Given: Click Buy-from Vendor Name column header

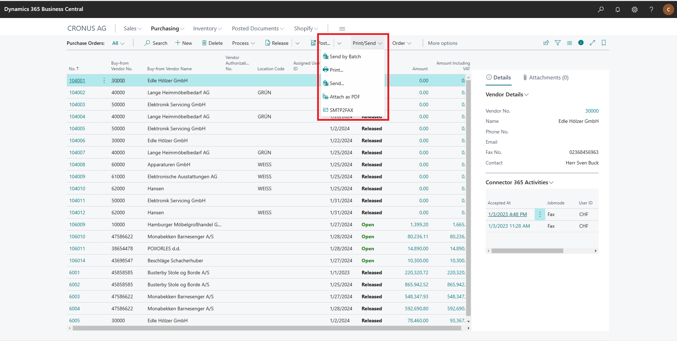Looking at the screenshot, I should click(x=170, y=69).
